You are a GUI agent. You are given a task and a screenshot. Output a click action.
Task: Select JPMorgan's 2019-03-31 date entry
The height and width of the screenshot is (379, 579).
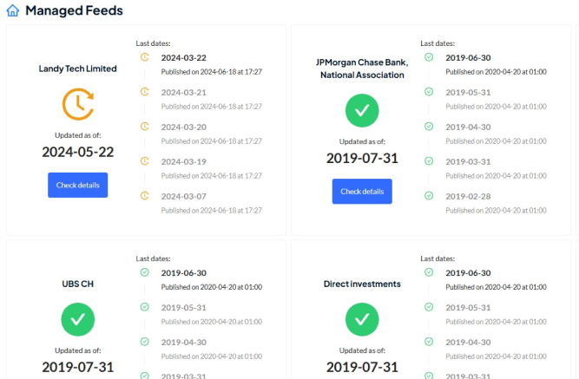468,162
